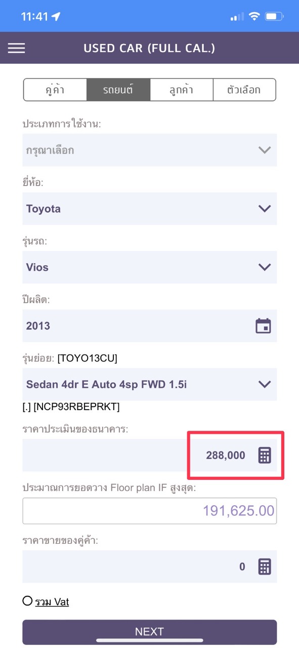Select the รถยนต์ tab
Screen dimensions: 299x648
pos(118,90)
